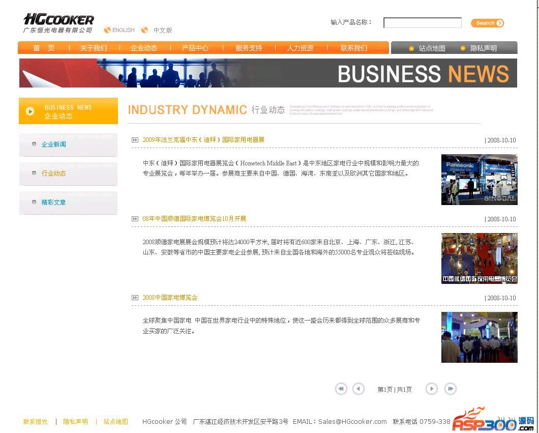Open the 2008中国家电博览会 crowd thumbnail
The height and width of the screenshot is (433, 539).
click(479, 337)
